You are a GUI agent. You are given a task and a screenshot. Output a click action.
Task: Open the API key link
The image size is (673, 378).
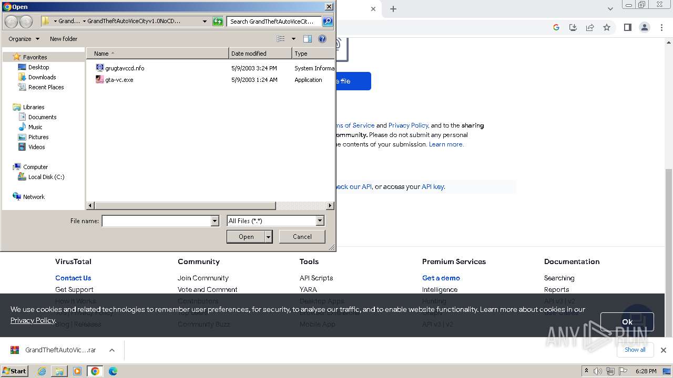[433, 186]
